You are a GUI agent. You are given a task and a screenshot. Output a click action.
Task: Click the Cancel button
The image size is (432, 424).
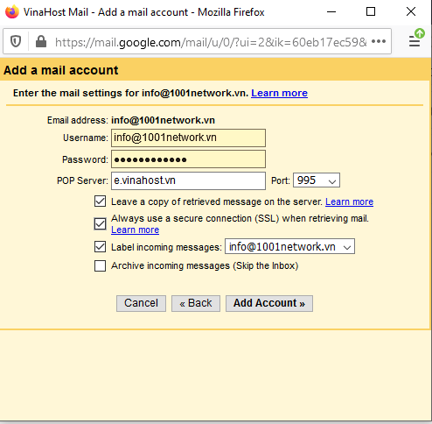click(141, 303)
